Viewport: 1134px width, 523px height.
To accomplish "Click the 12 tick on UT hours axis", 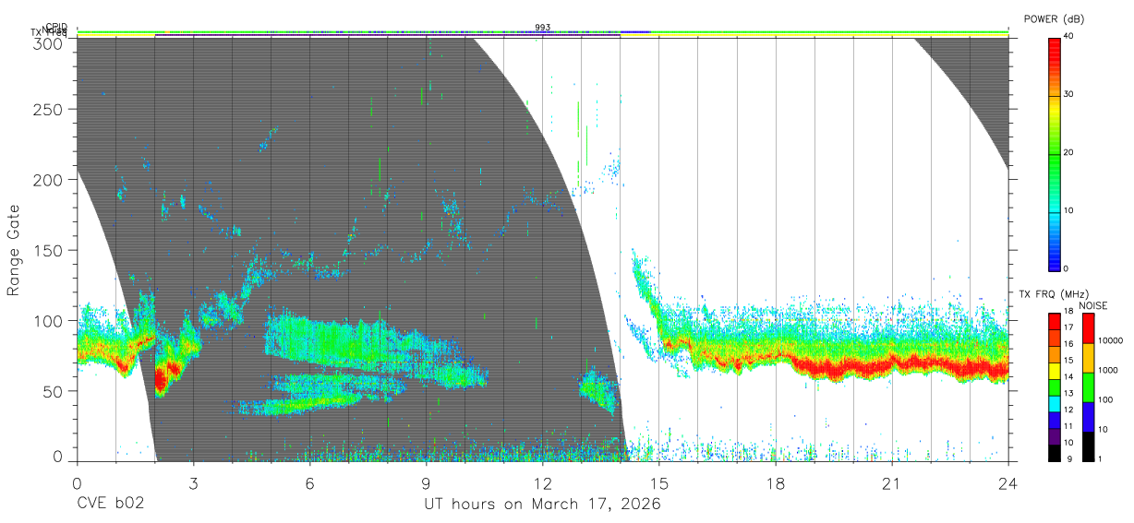I will pos(543,482).
